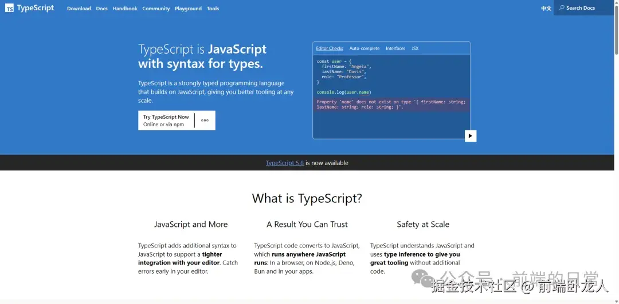This screenshot has height=304, width=619.
Task: Click the three-dots icon beside Try TypeScript
Action: pos(205,121)
